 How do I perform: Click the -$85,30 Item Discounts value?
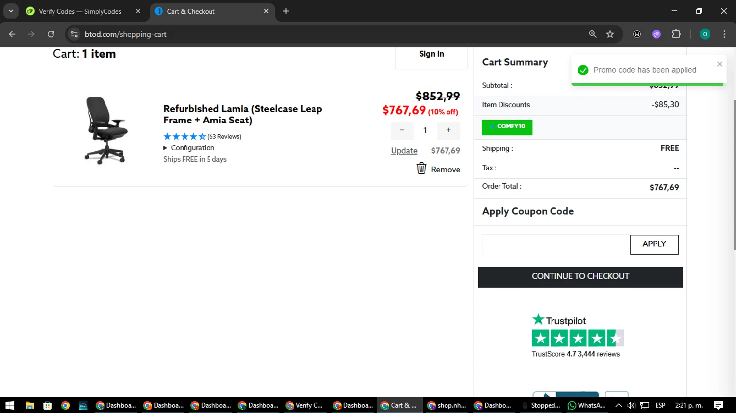pos(665,104)
